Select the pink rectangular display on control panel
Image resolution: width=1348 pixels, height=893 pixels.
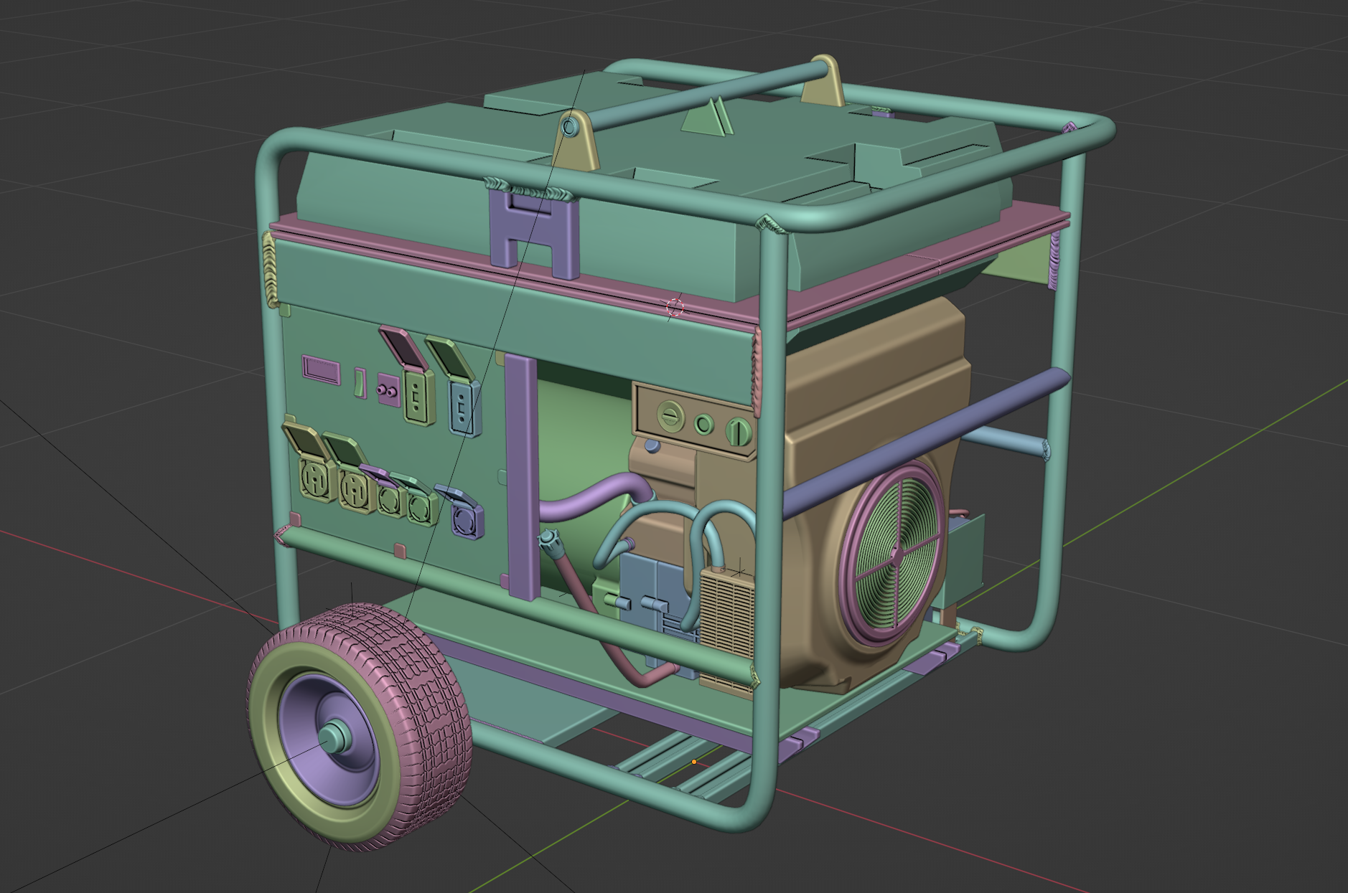321,371
